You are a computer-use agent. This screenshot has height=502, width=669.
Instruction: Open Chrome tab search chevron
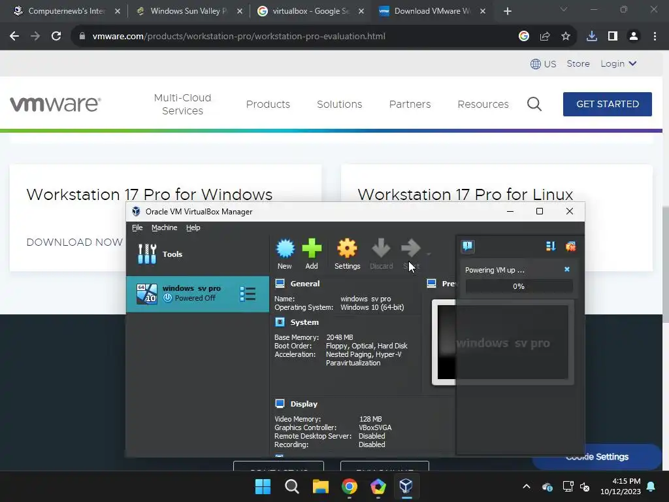[x=564, y=9]
